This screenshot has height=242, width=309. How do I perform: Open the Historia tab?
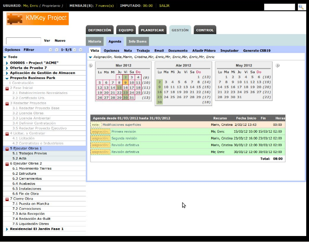pos(95,41)
